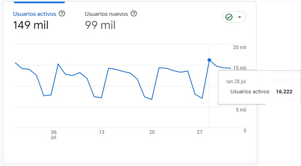Click the lun 28 jul tooltip date
This screenshot has height=166, width=301.
tap(236, 81)
